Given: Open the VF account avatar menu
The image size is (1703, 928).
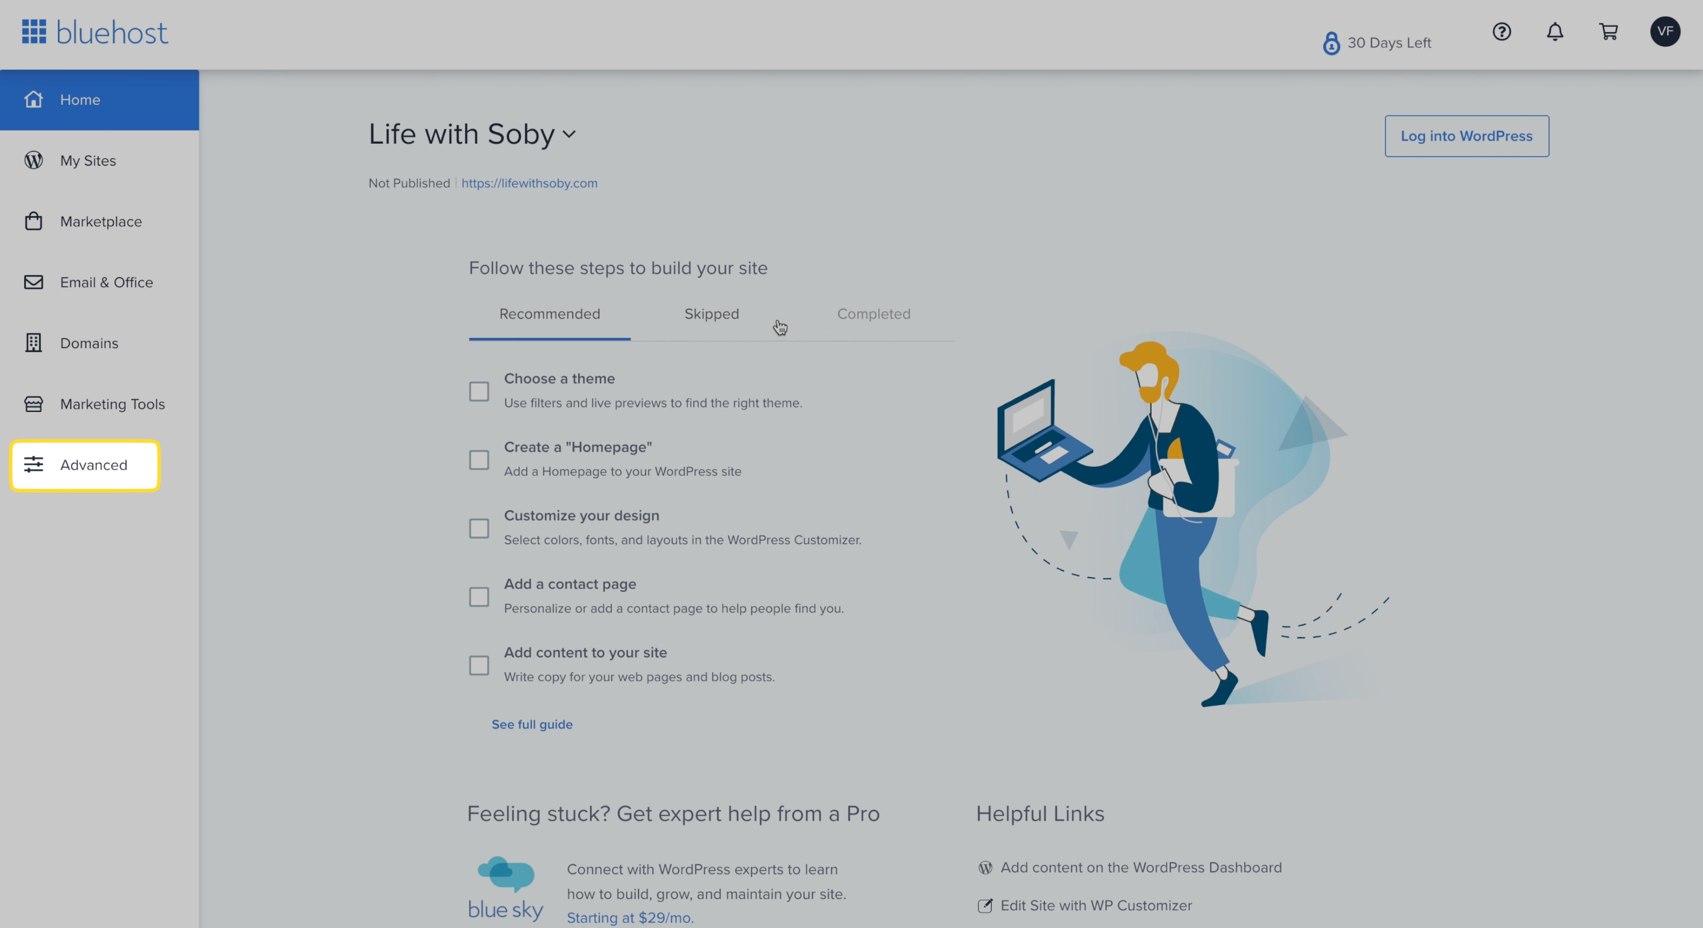Looking at the screenshot, I should 1665,31.
